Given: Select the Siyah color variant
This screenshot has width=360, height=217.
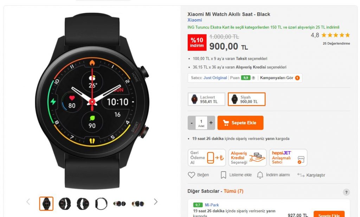Looking at the screenshot, I should 246,99.
